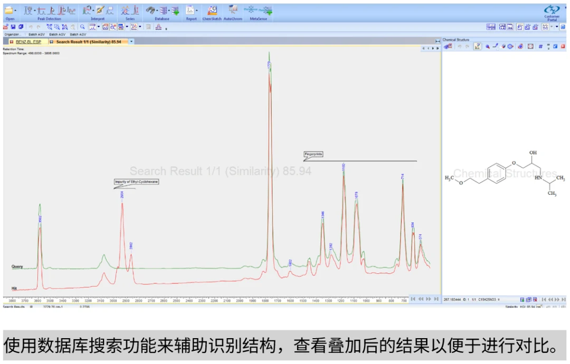
Task: Click the 2934 peak label
Action: click(x=122, y=195)
